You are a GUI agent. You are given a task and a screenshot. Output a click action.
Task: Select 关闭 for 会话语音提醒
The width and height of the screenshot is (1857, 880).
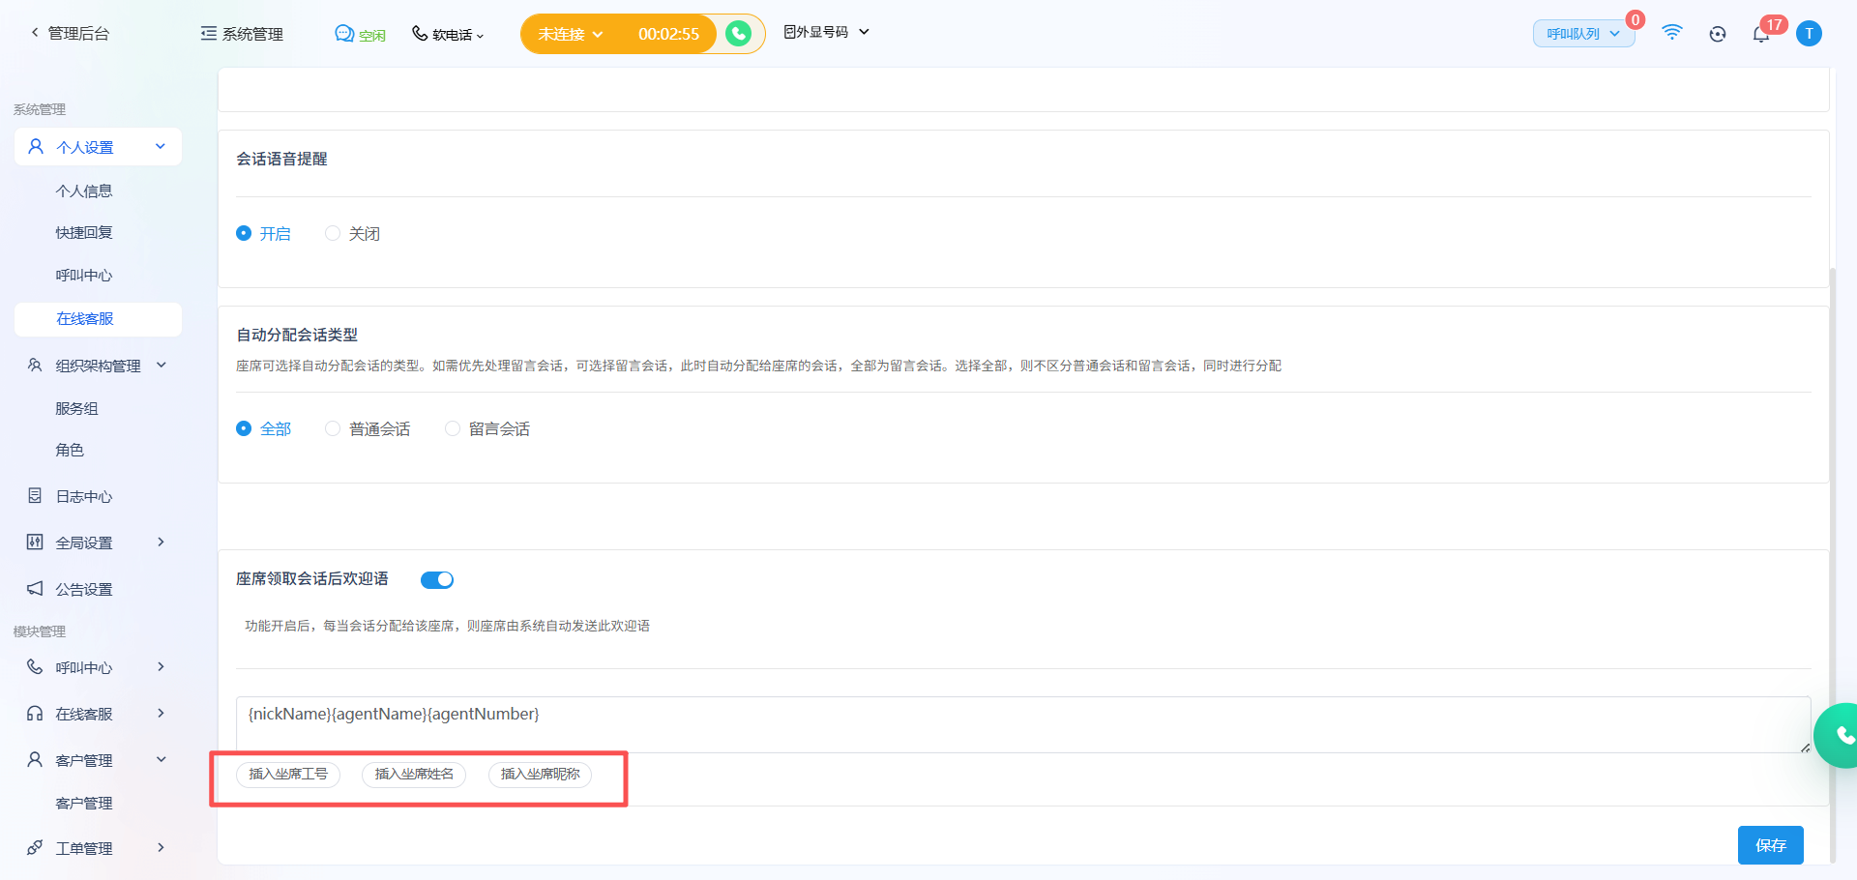point(333,233)
